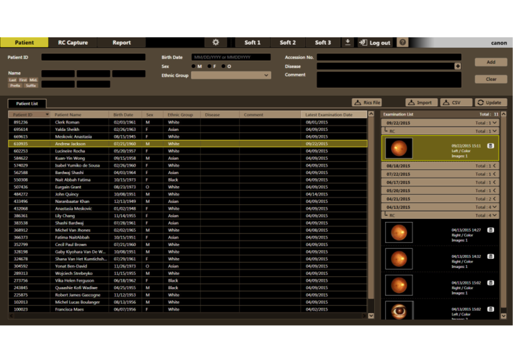Toggle the Last name field button

click(x=12, y=80)
